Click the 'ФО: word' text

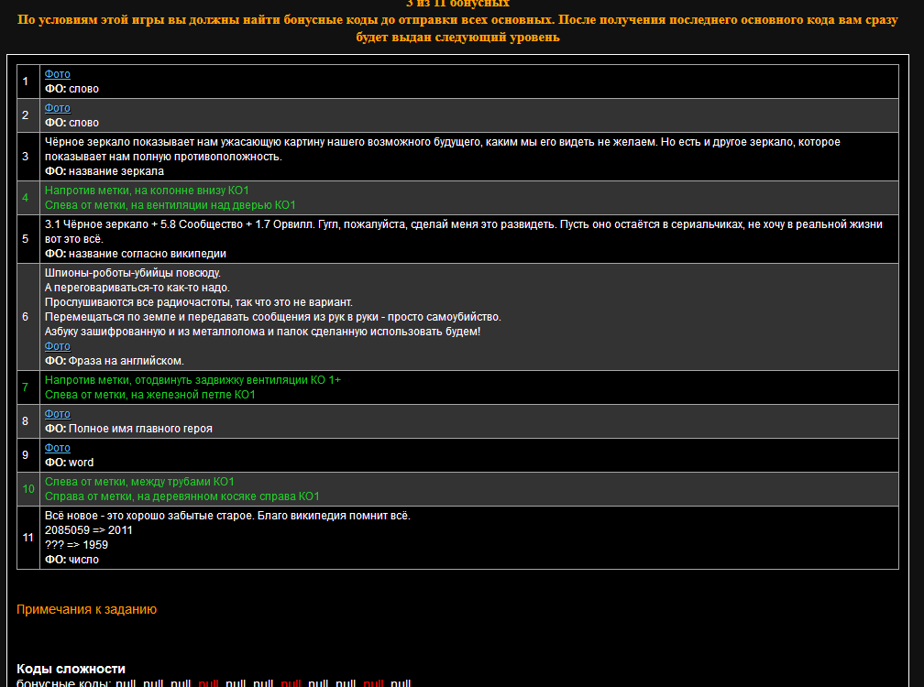(69, 463)
